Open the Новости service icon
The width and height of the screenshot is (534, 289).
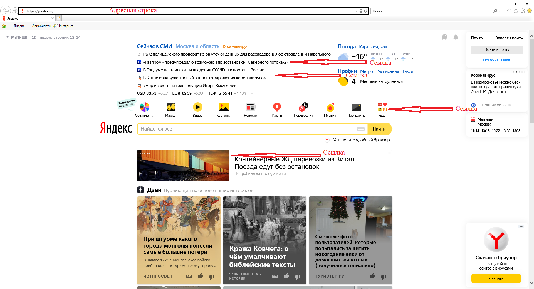click(250, 107)
